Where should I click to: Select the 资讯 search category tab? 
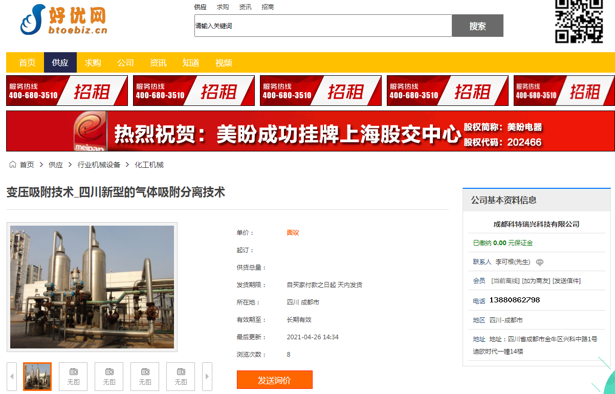coord(245,7)
